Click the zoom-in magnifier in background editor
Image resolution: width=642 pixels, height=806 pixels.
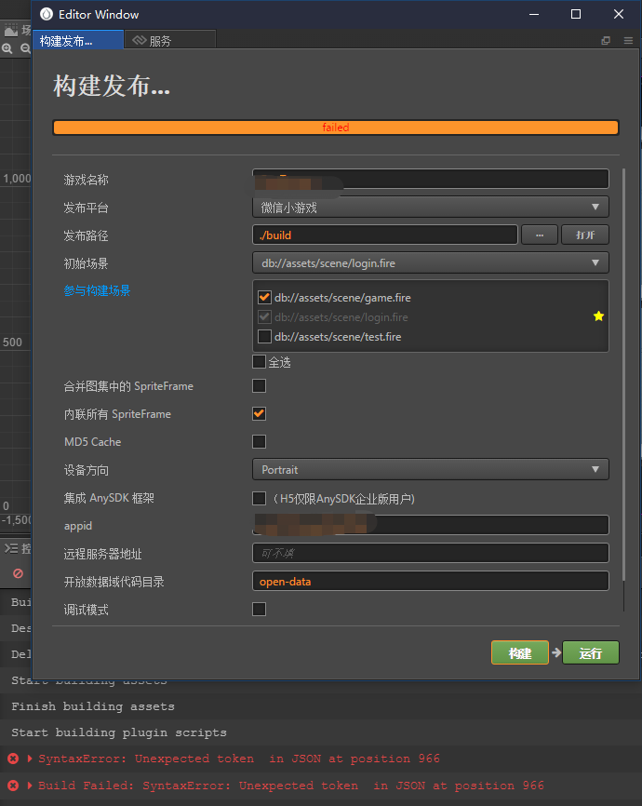point(7,48)
